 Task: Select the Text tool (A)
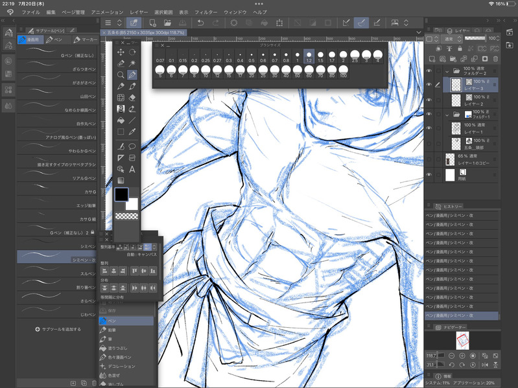pos(132,169)
